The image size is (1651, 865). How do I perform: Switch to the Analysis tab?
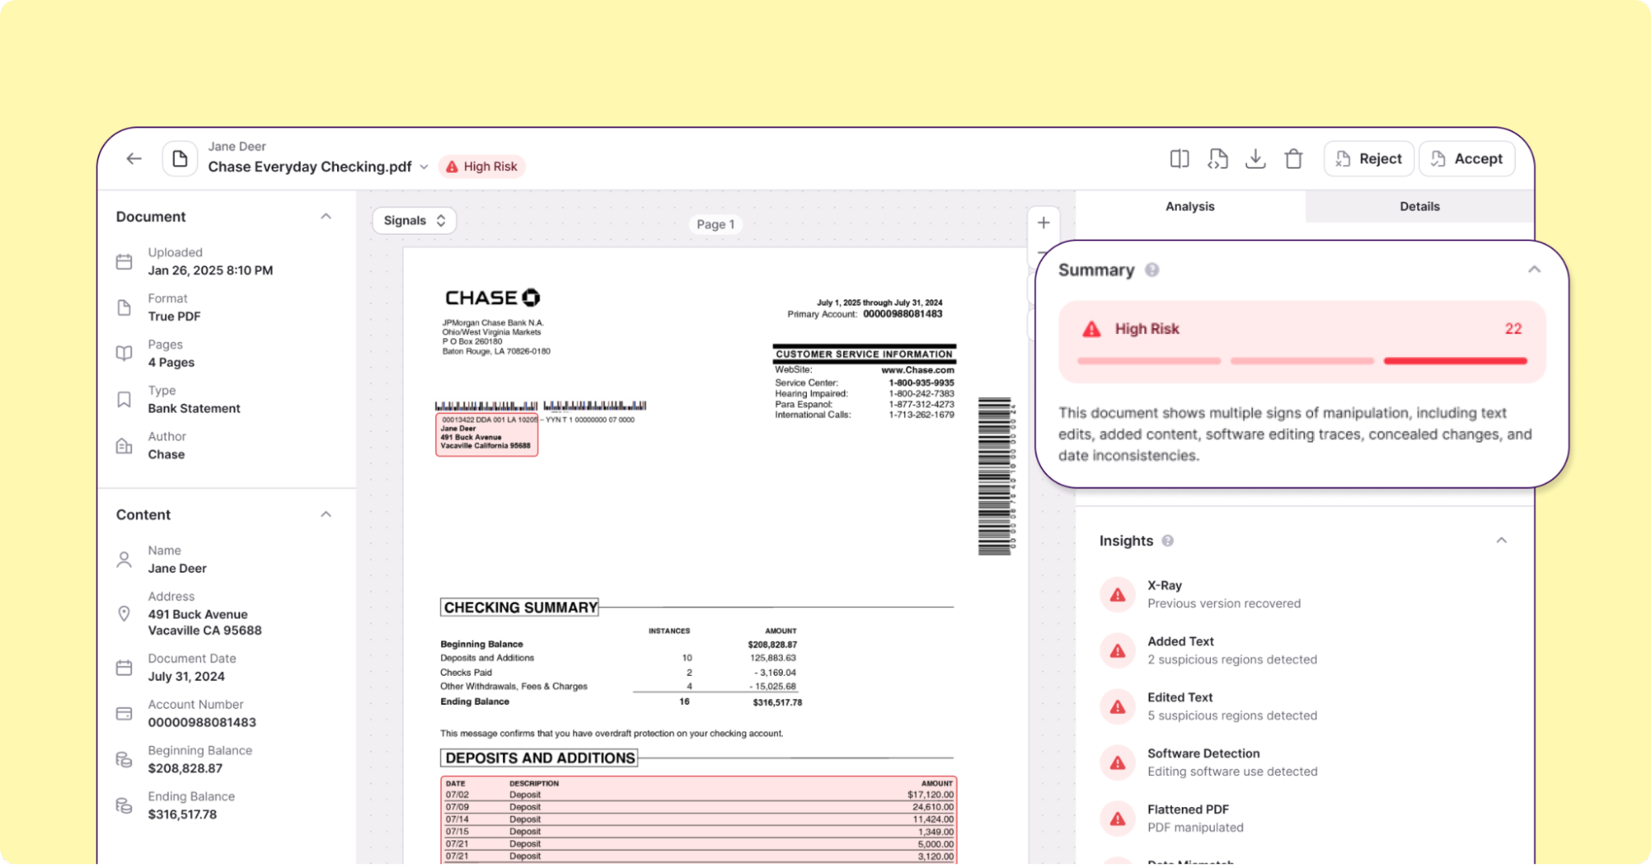[x=1189, y=207]
